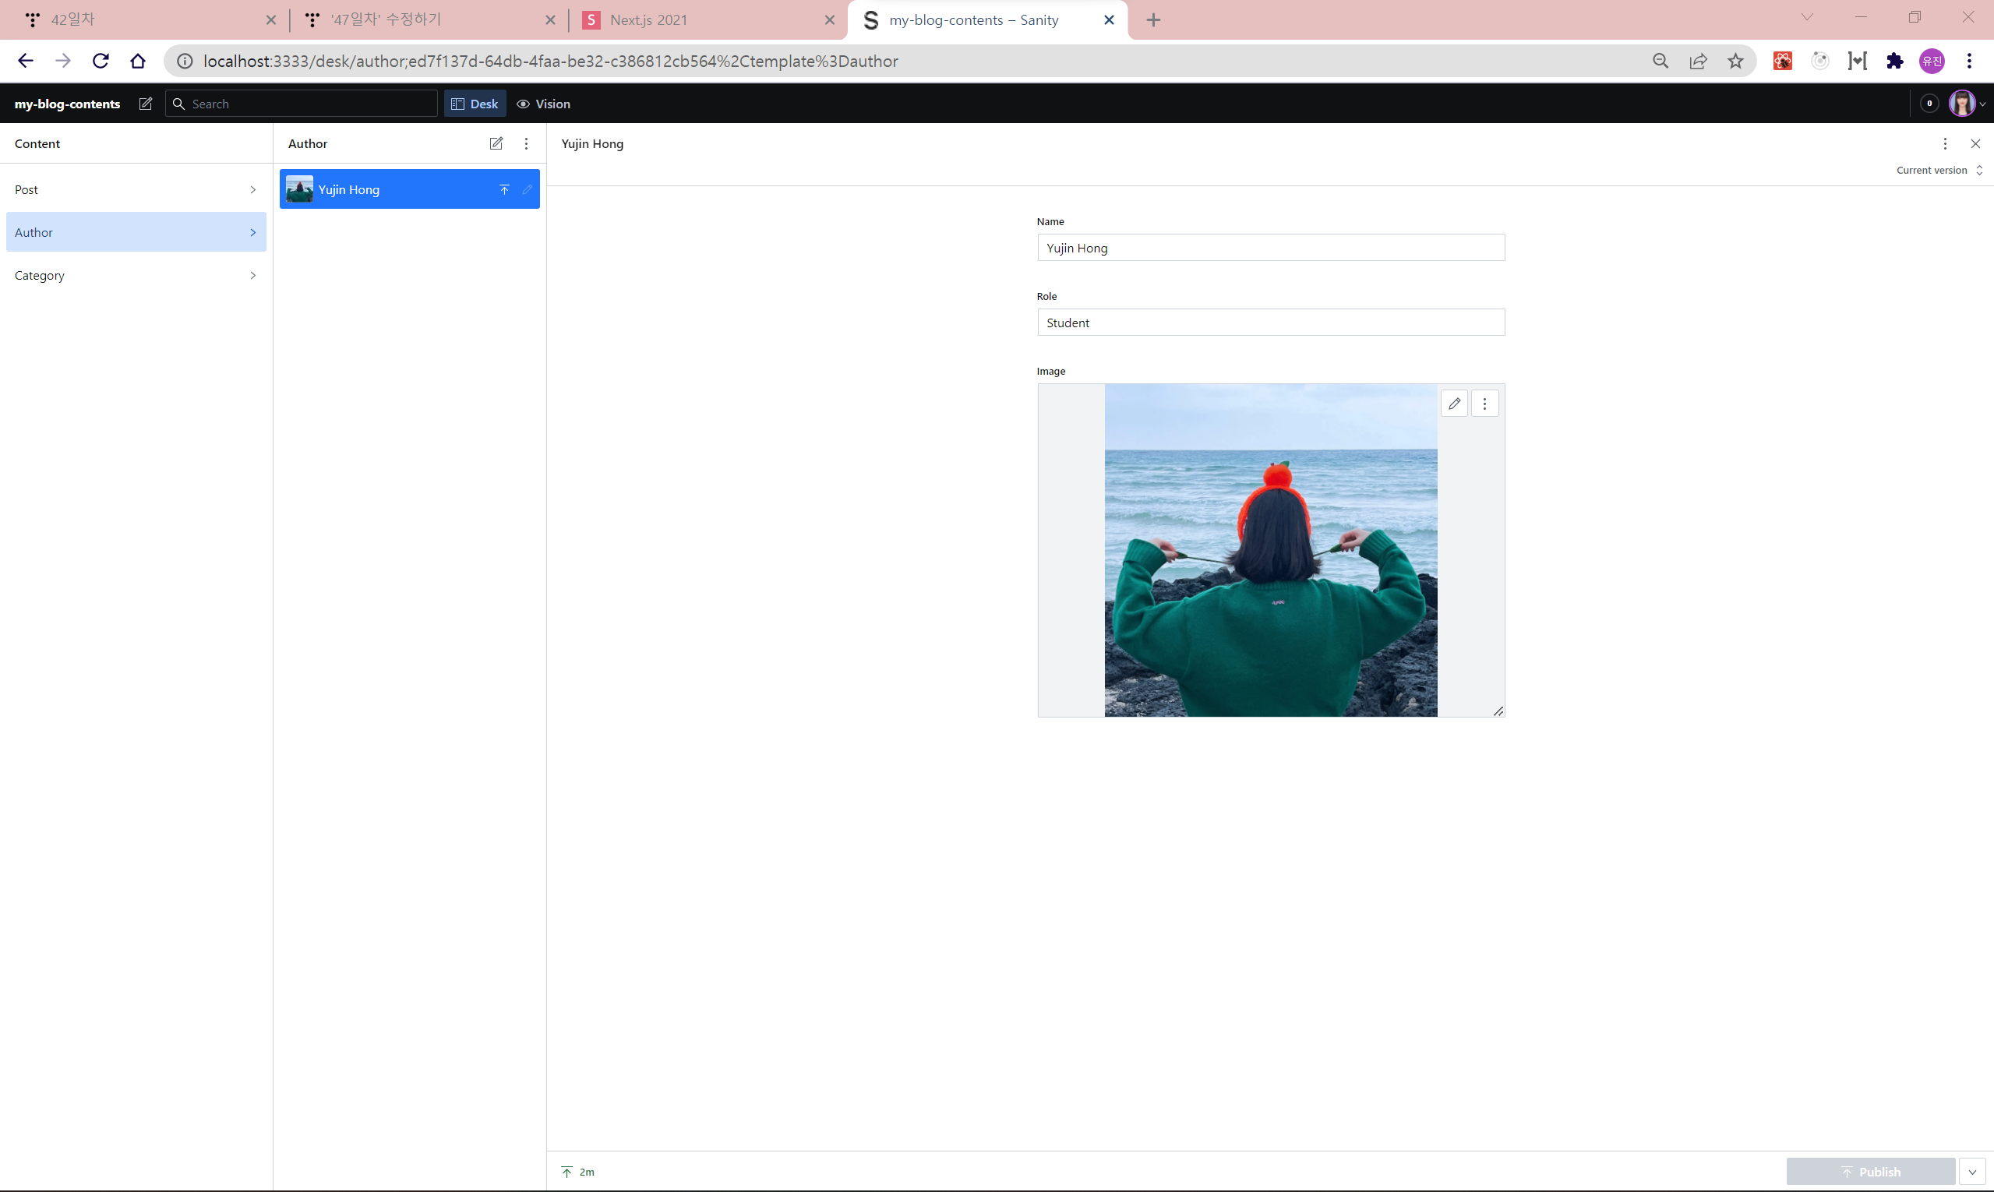Screen dimensions: 1994x1192
Task: Open the Current version dropdown
Action: [1938, 171]
